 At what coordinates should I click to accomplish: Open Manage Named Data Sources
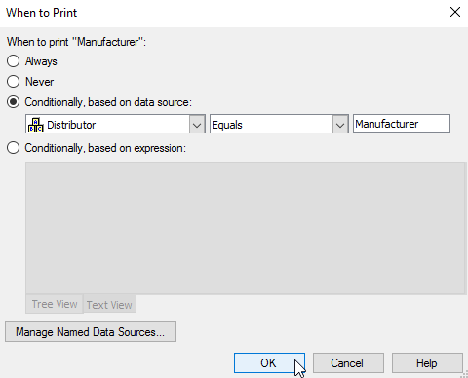pyautogui.click(x=91, y=332)
